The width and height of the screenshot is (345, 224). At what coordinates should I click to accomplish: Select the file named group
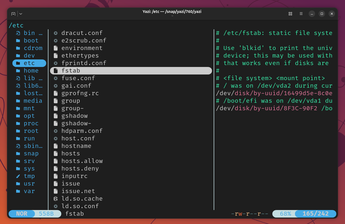tap(71, 101)
